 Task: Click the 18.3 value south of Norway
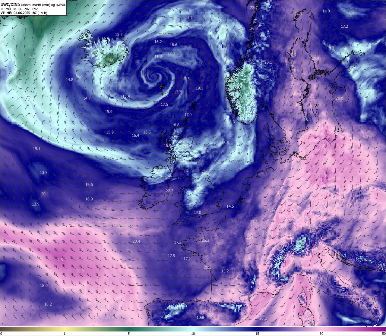231,122
